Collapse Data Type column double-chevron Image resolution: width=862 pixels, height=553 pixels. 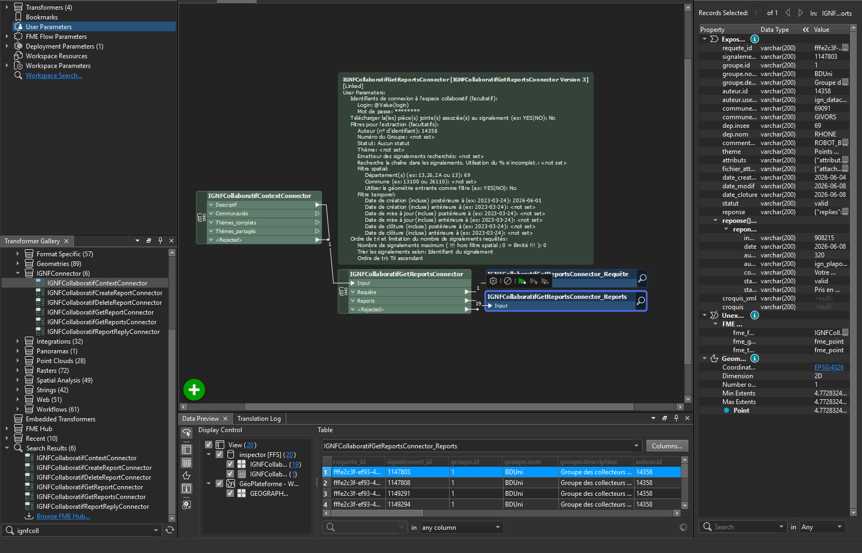(806, 30)
